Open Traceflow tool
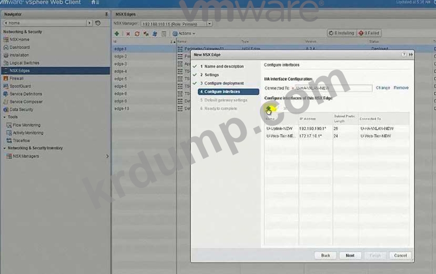This screenshot has width=436, height=274. [21, 141]
